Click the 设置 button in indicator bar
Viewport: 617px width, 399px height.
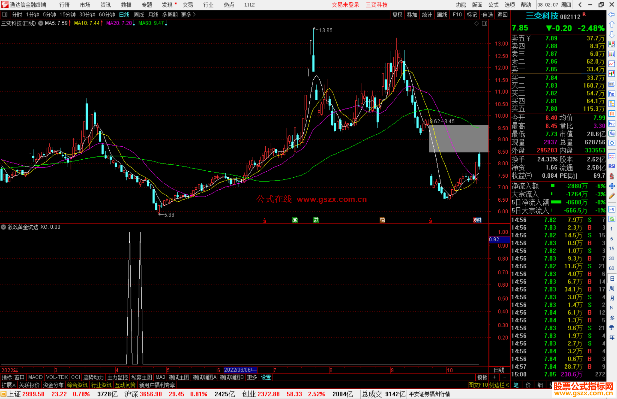coord(266,377)
